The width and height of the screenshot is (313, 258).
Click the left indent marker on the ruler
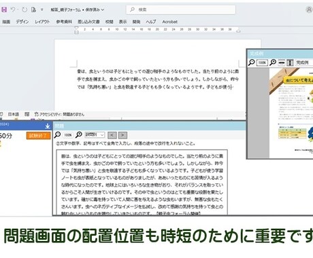click(77, 30)
